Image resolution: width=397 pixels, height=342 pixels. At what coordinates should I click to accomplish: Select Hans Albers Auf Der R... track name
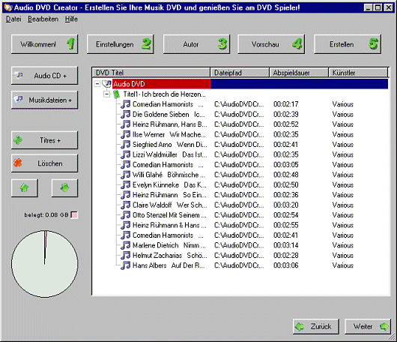(169, 265)
